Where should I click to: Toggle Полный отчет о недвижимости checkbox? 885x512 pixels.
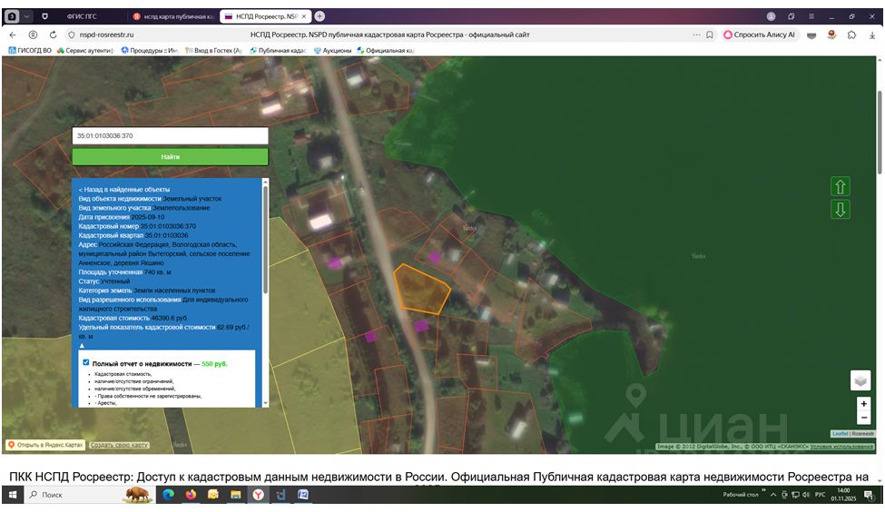pos(86,362)
